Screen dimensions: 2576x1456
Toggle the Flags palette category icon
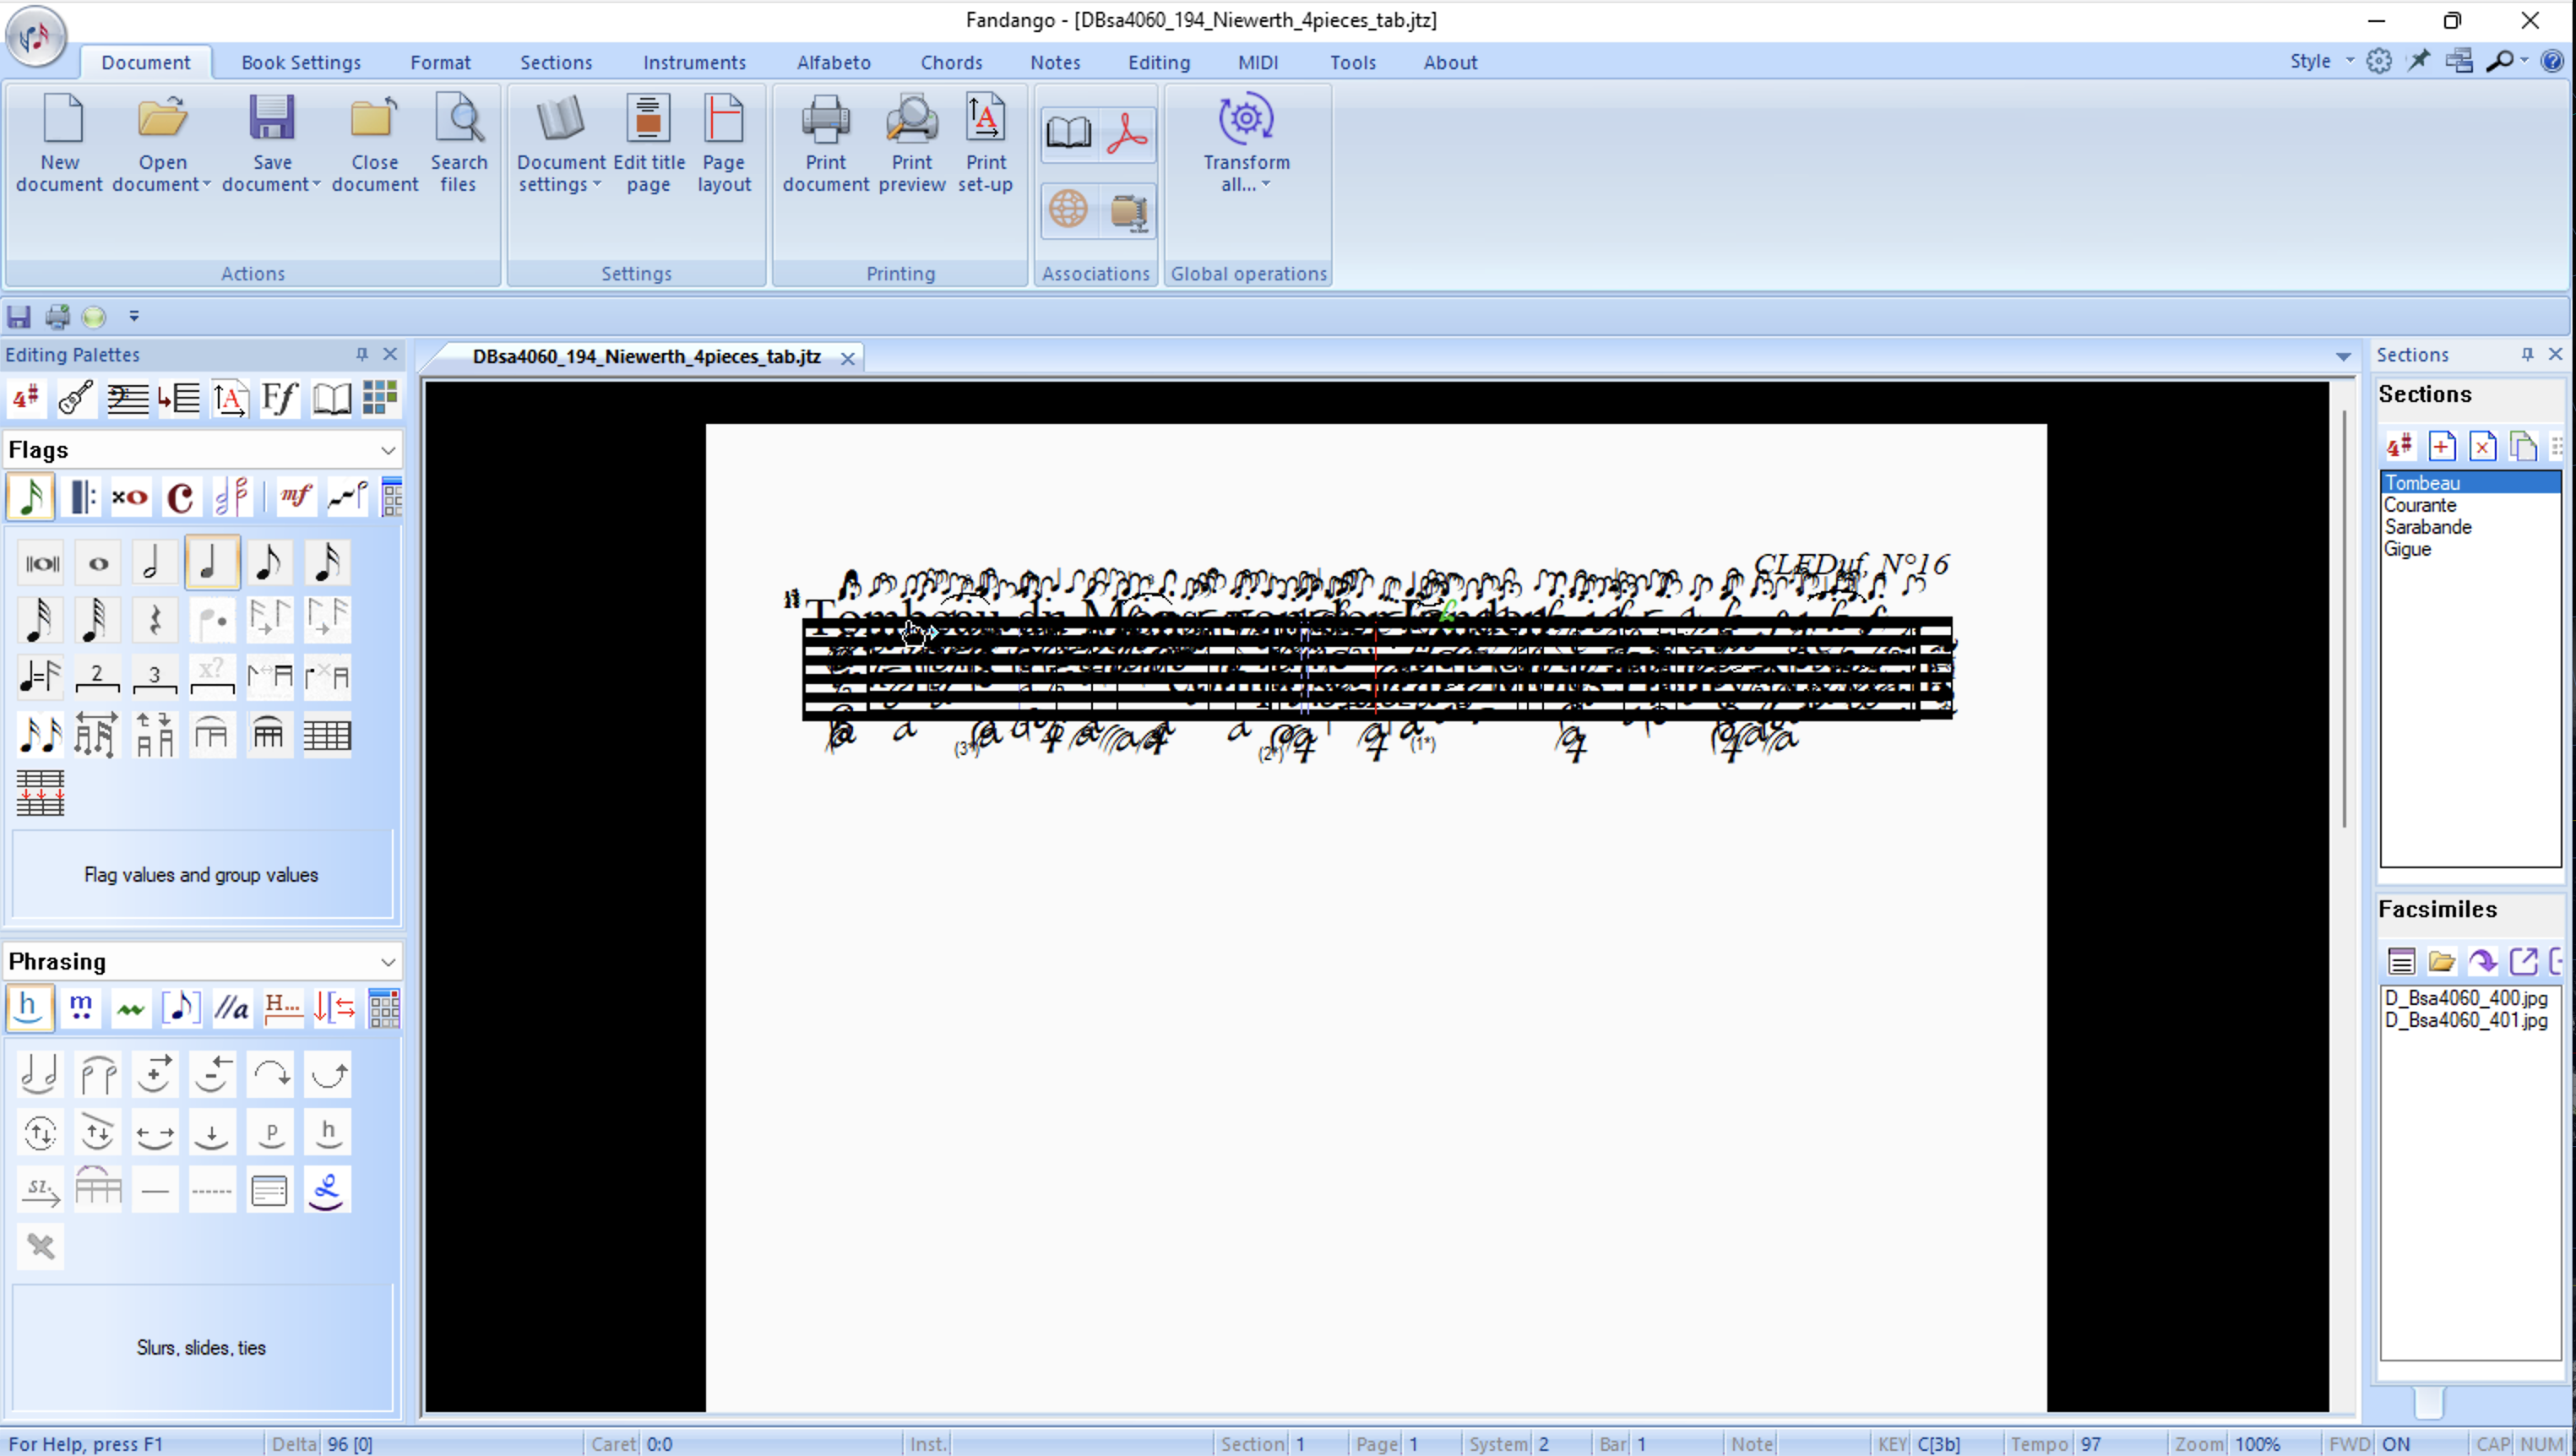[x=30, y=497]
